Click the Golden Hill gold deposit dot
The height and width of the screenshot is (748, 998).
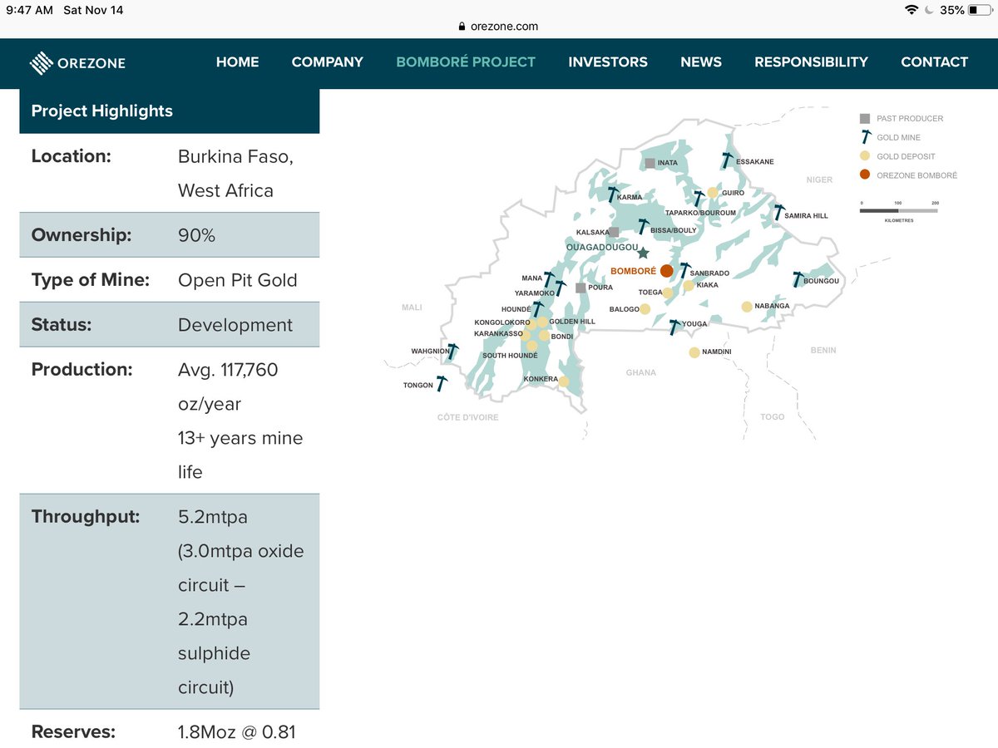tap(542, 322)
